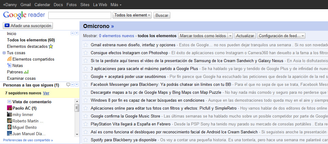Click the minimize icon in Personas a las que sigues header
The width and height of the screenshot is (328, 144).
pos(72,85)
